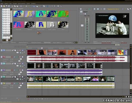Open the File menu
Image resolution: width=132 pixels, height=103 pixels.
click(2, 4)
